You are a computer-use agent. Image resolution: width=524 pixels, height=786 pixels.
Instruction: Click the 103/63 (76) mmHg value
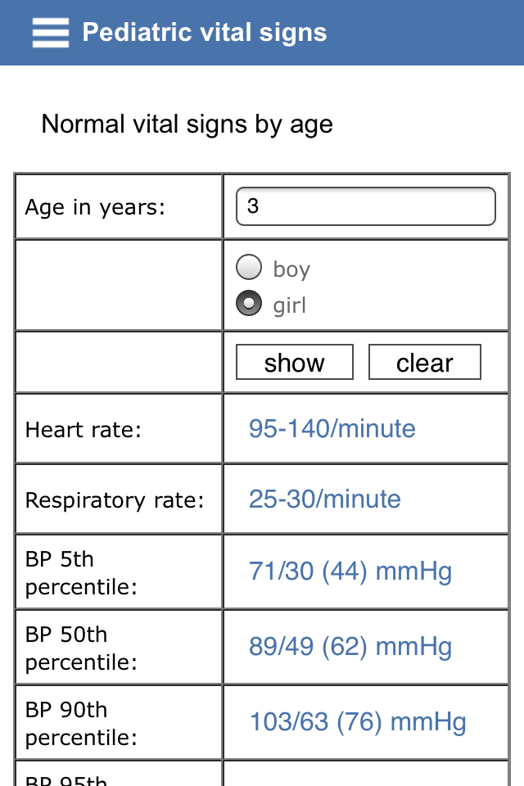358,722
